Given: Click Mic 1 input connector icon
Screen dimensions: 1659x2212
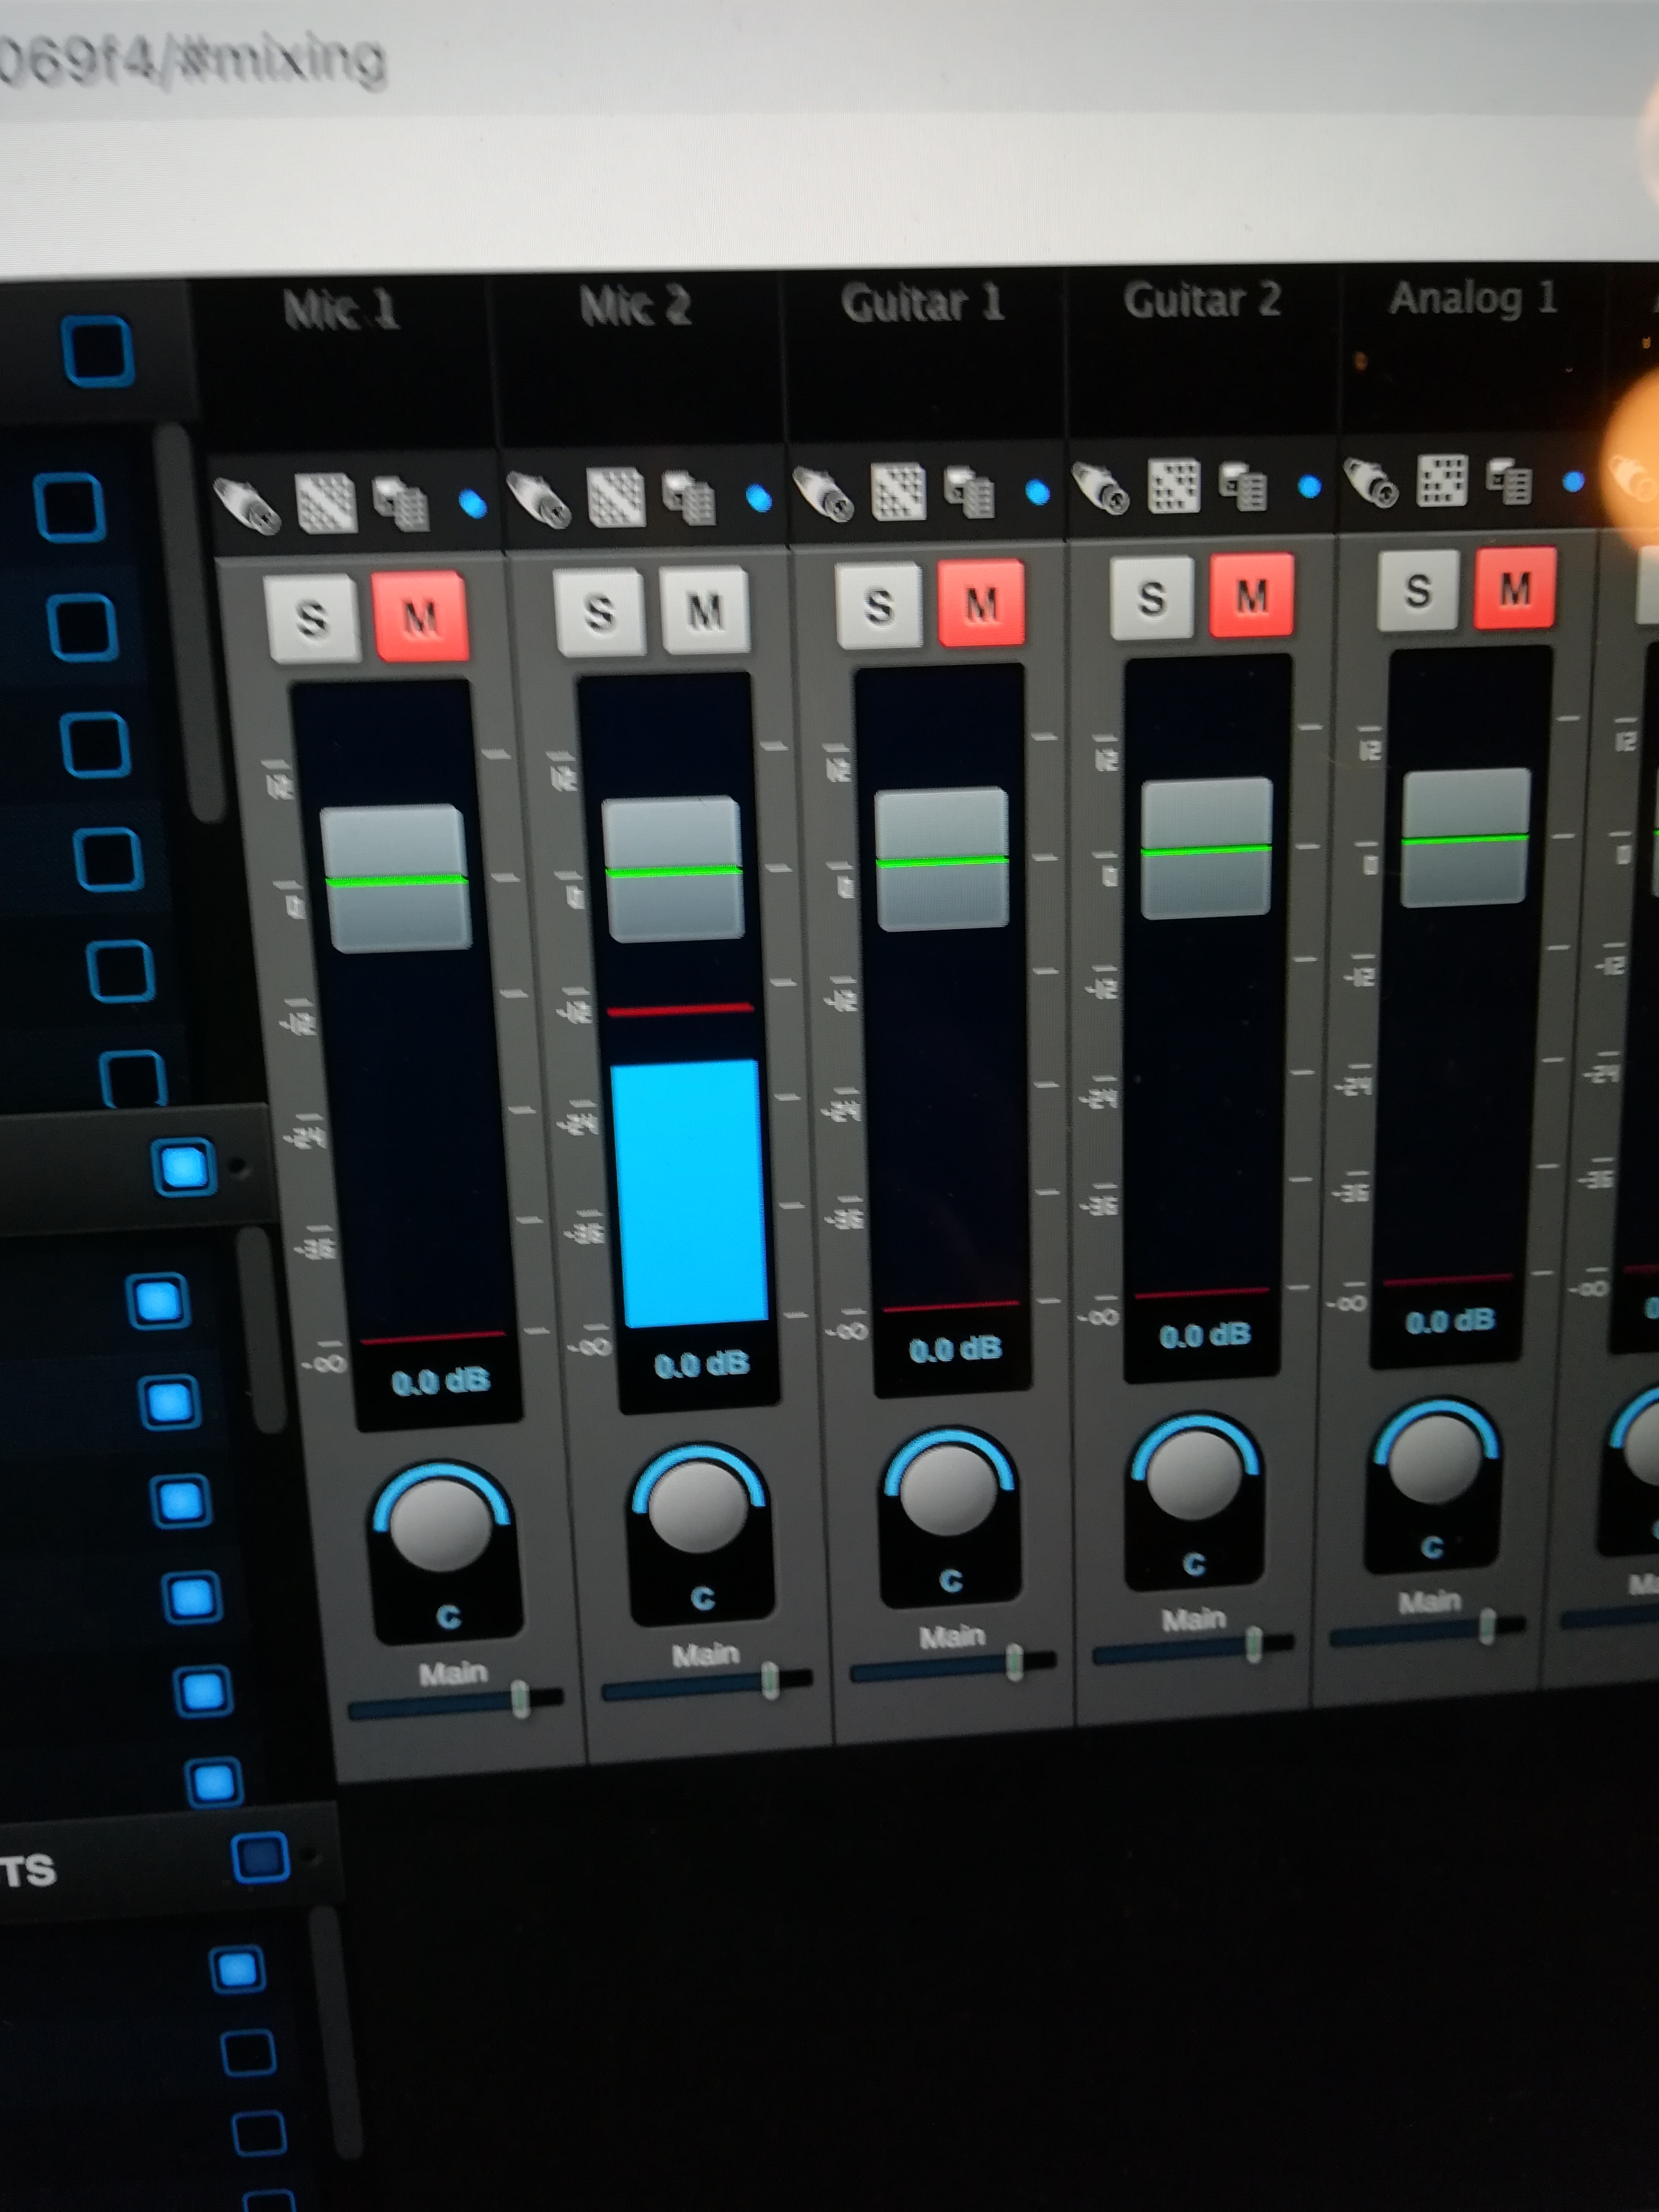Looking at the screenshot, I should [247, 507].
